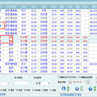
Task: Click duration value 06:35
Action: (70, 37)
